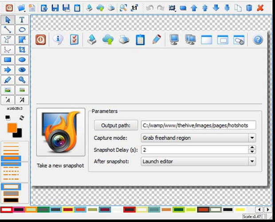Click the Take a new snapshot image
The height and width of the screenshot is (222, 275).
tap(61, 132)
